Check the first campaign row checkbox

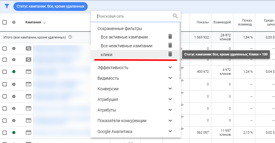point(5,48)
